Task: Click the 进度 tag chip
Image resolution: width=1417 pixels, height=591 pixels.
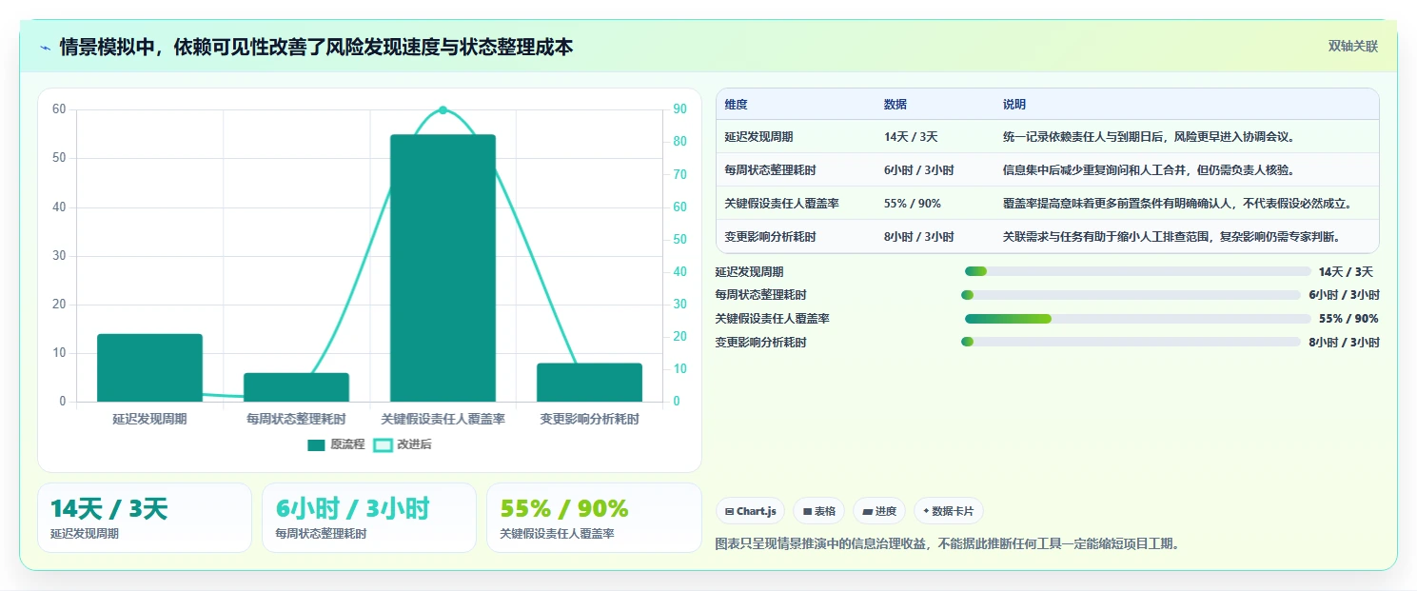Action: [879, 511]
